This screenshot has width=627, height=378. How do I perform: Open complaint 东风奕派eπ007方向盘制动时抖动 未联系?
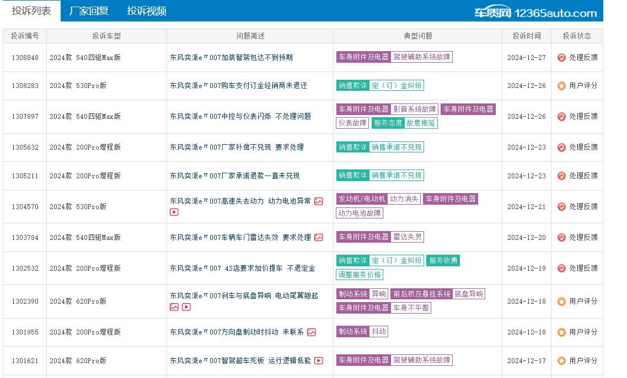coord(237,332)
